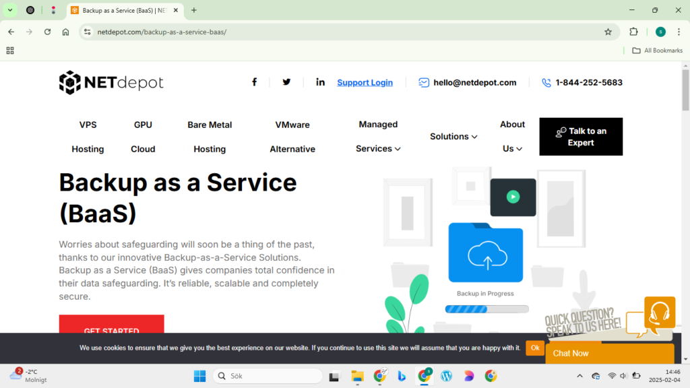Play the video thumbnail in illustration
Viewport: 690px width, 388px height.
tap(513, 197)
